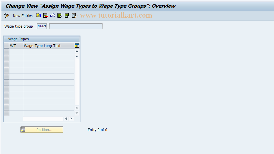Image resolution: width=274 pixels, height=154 pixels.
Task: Click the select-all corner of the Wage Types table
Action: coord(6,46)
